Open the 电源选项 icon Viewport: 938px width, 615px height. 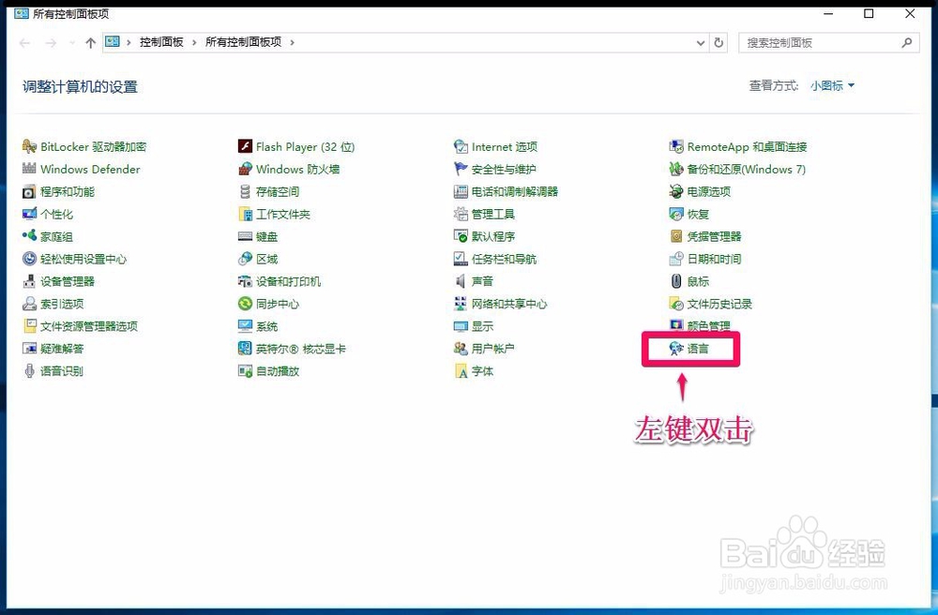tap(676, 191)
